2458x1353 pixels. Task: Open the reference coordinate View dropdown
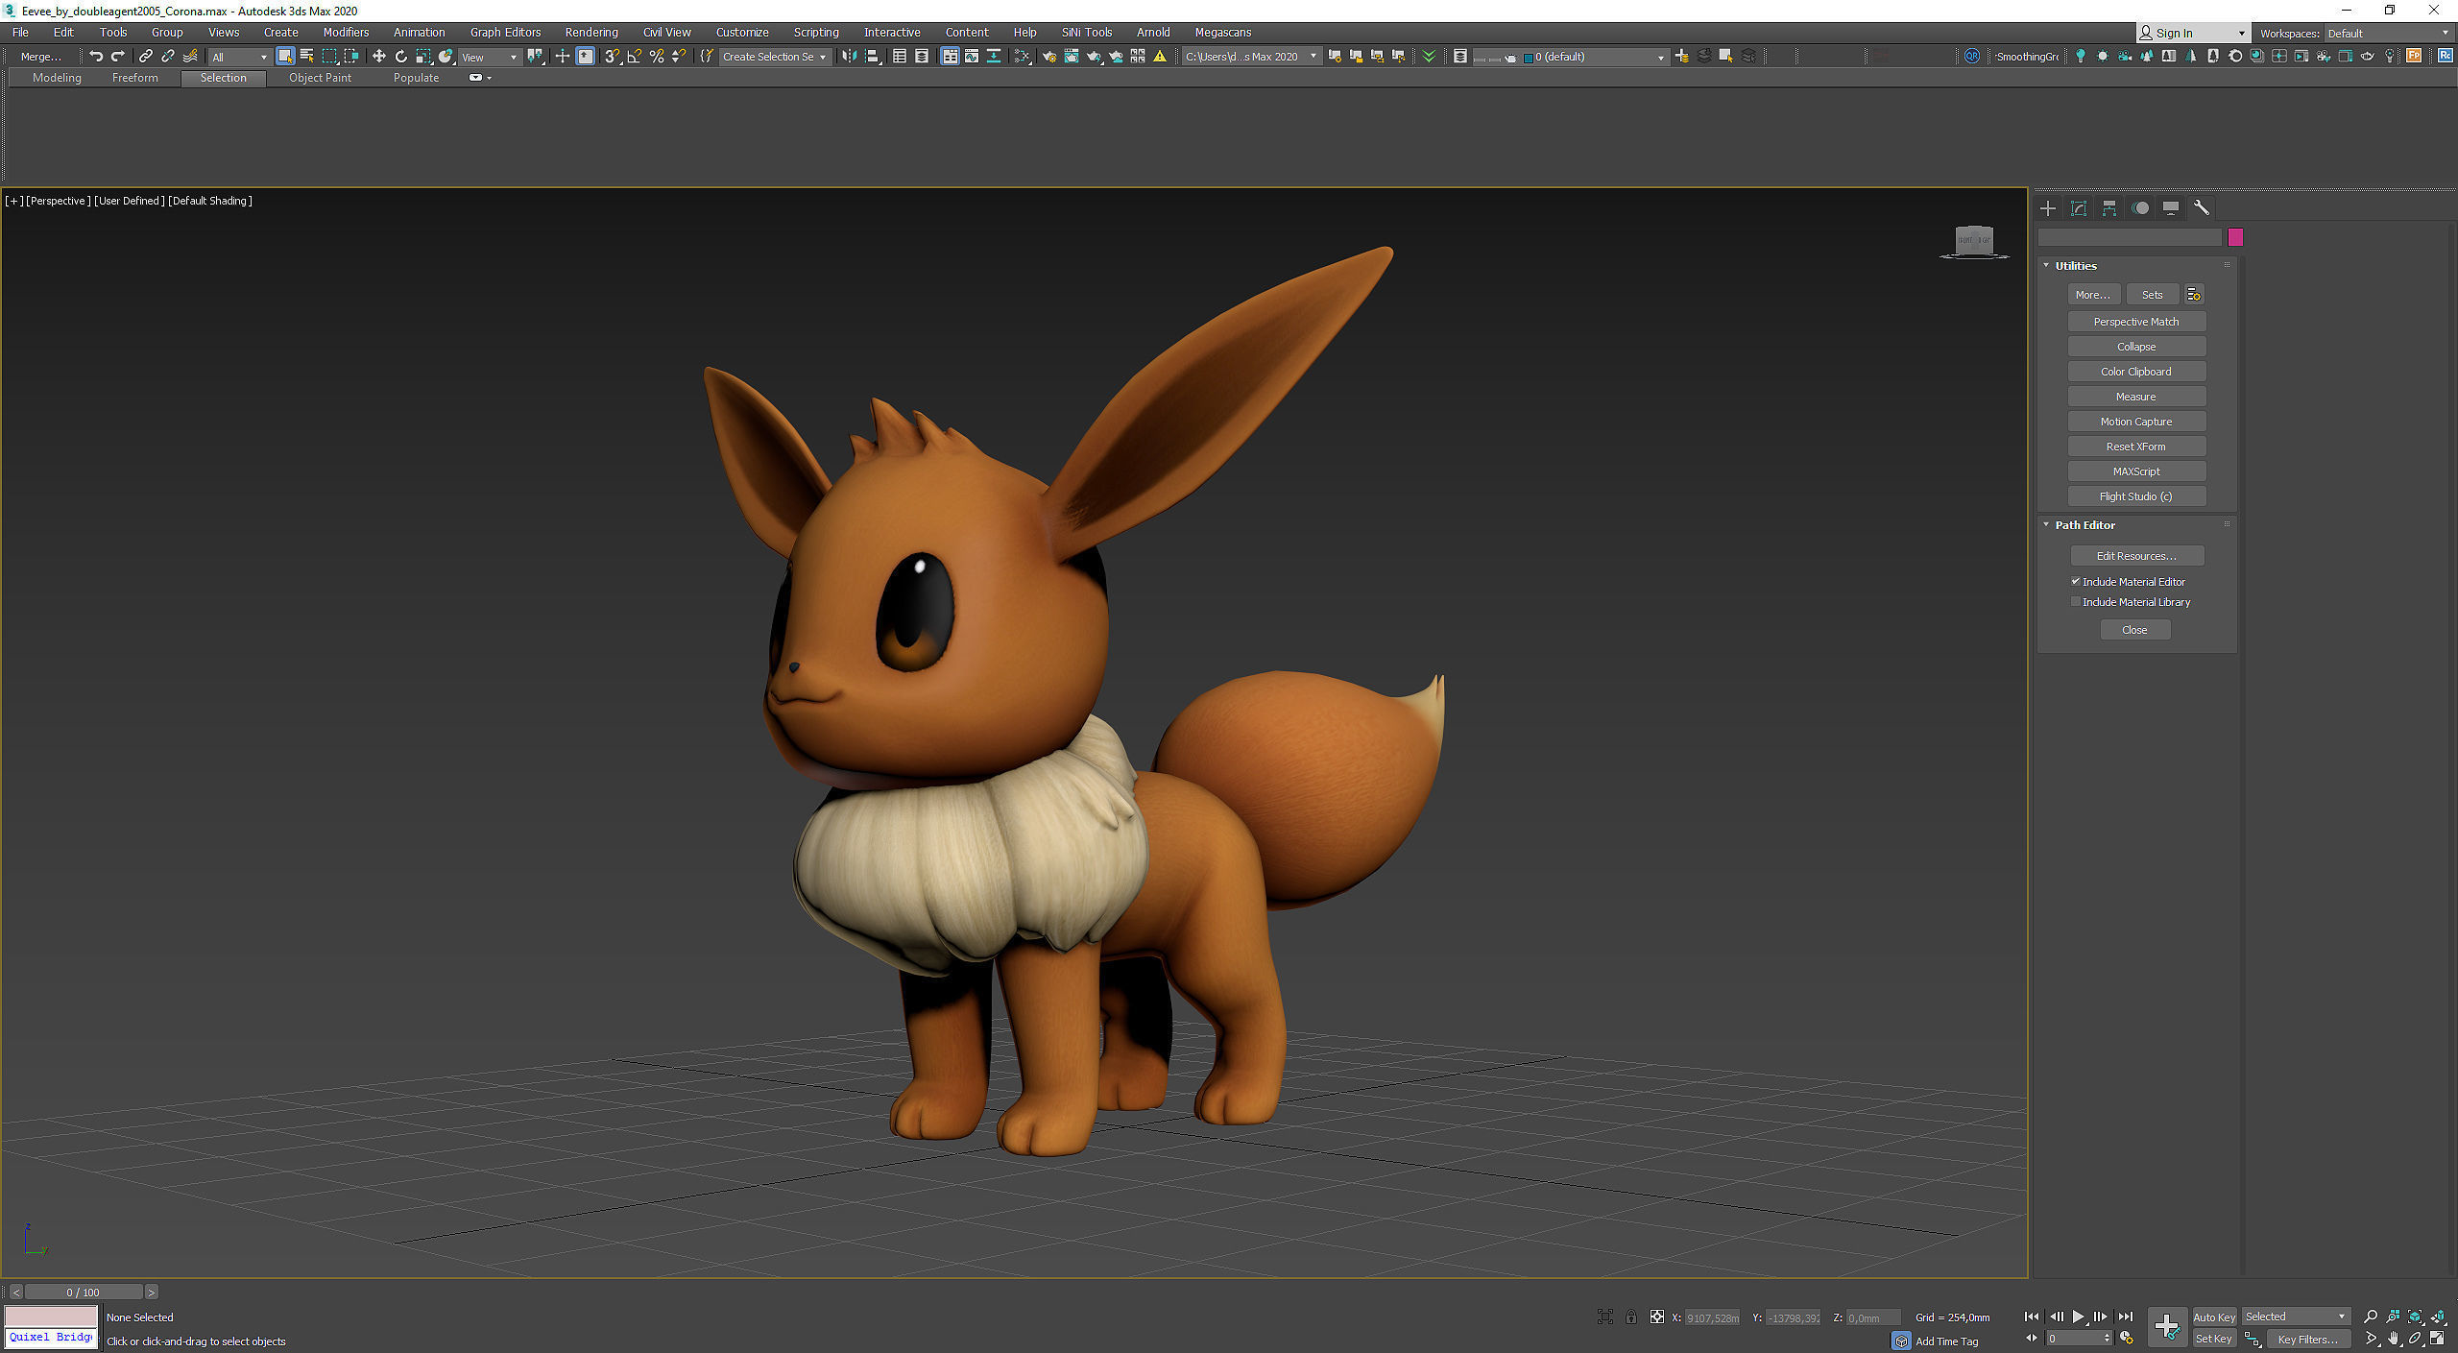tap(490, 58)
